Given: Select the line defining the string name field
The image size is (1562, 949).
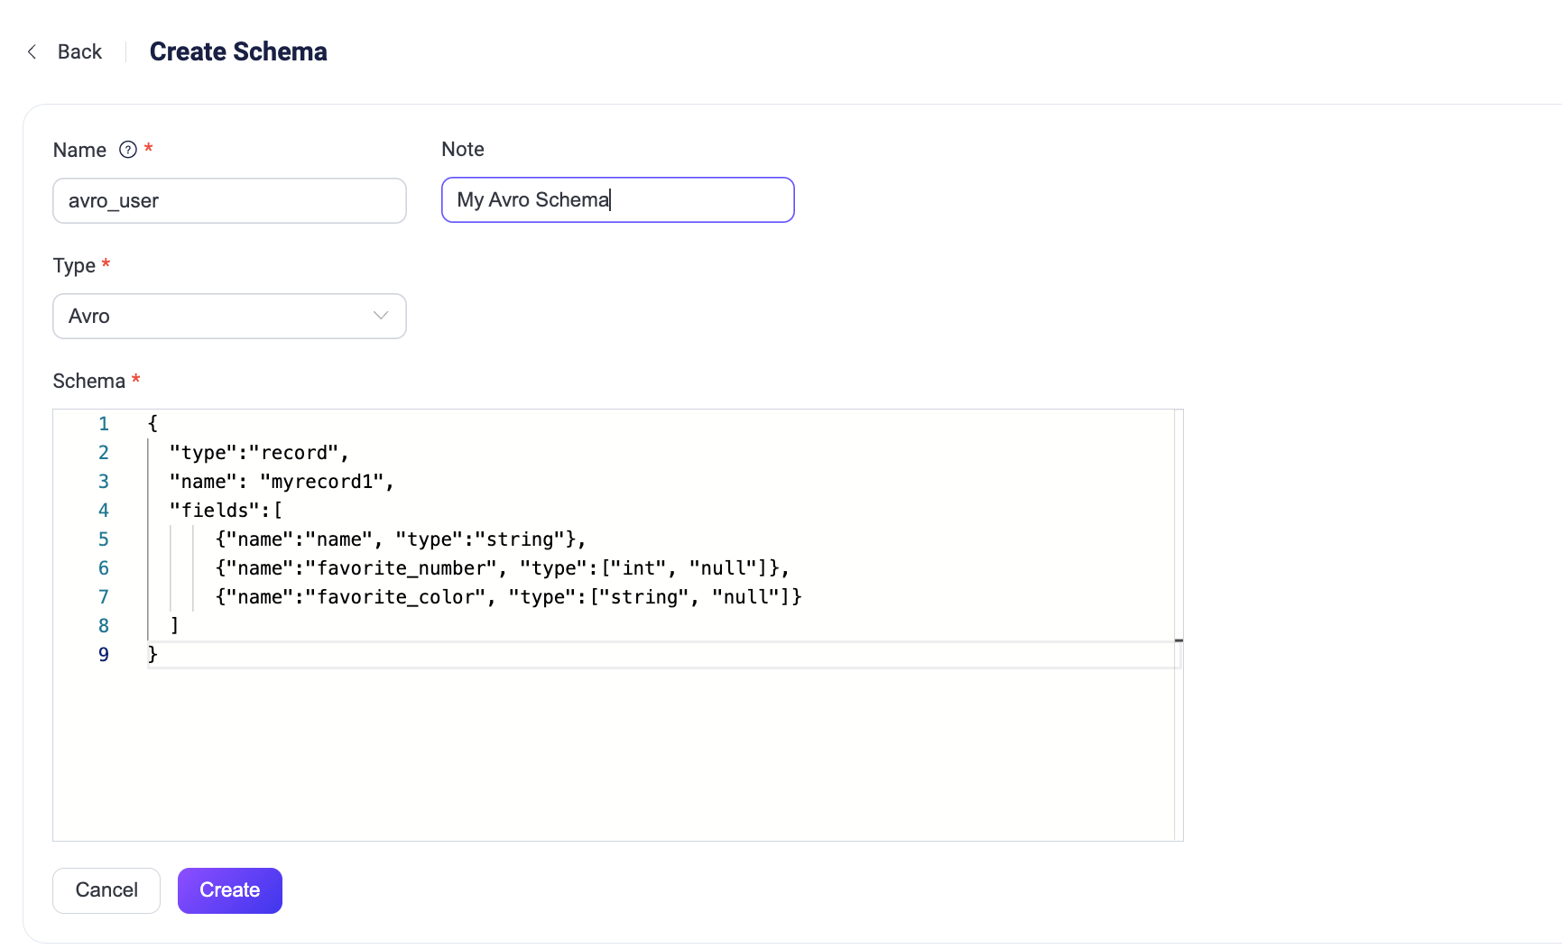Looking at the screenshot, I should click(400, 539).
